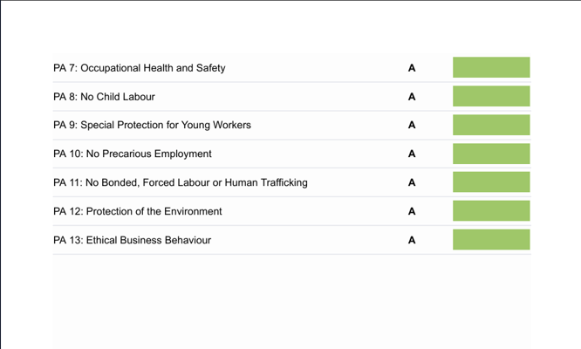
Task: Open PA 9 Special Protection for Young Workers
Action: coord(152,125)
